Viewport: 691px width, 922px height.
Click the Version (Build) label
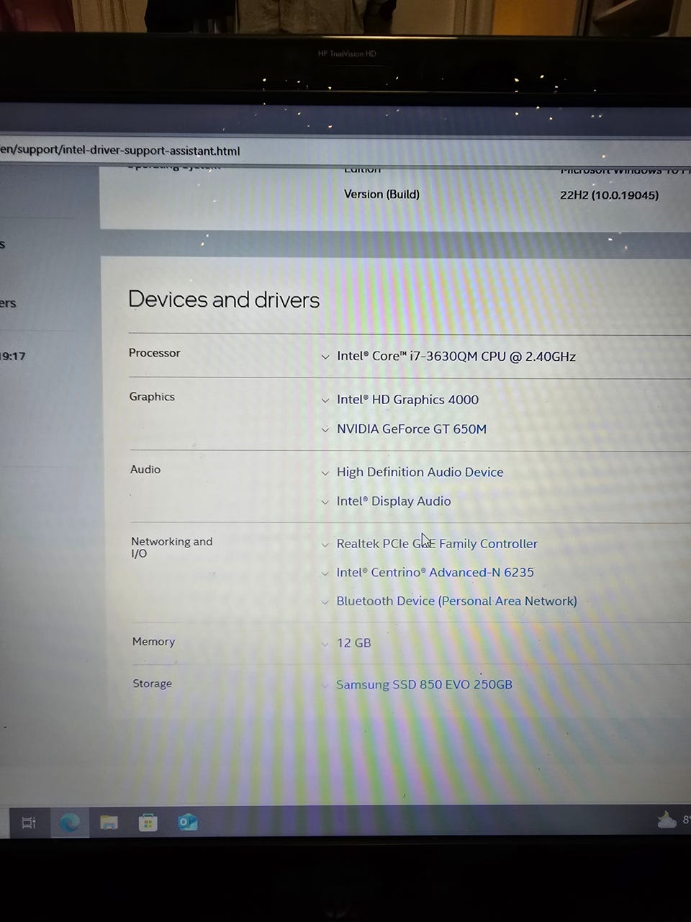[x=381, y=194]
